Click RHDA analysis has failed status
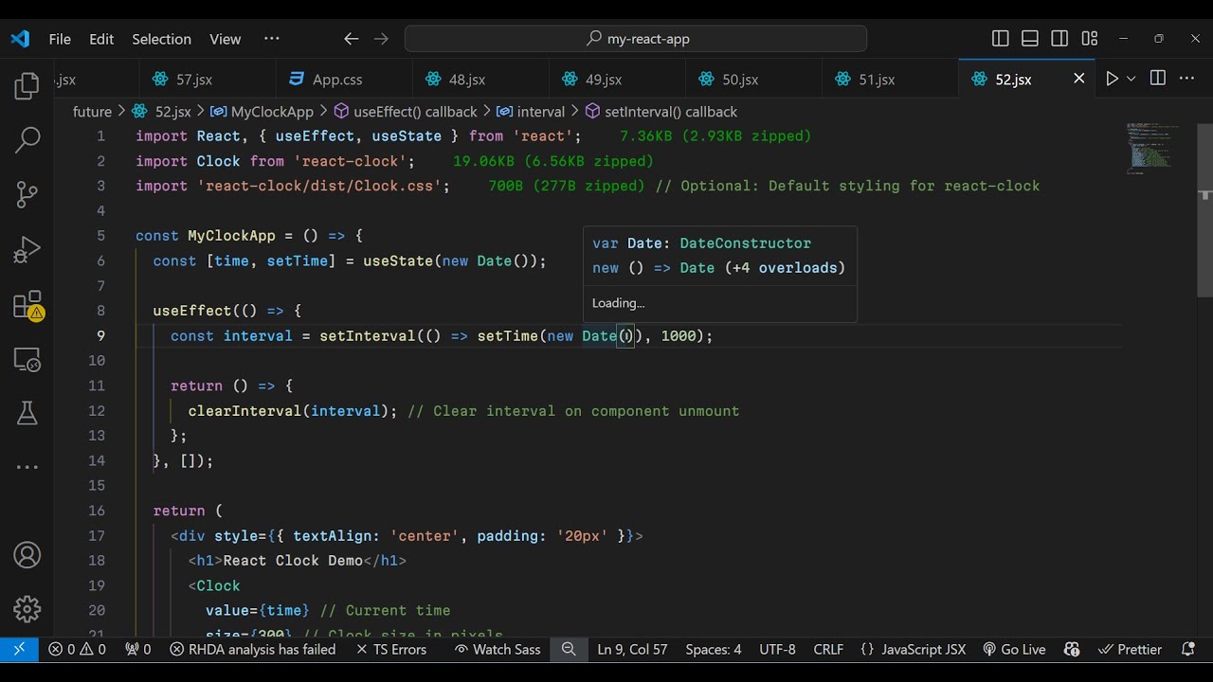The image size is (1213, 682). pyautogui.click(x=253, y=649)
